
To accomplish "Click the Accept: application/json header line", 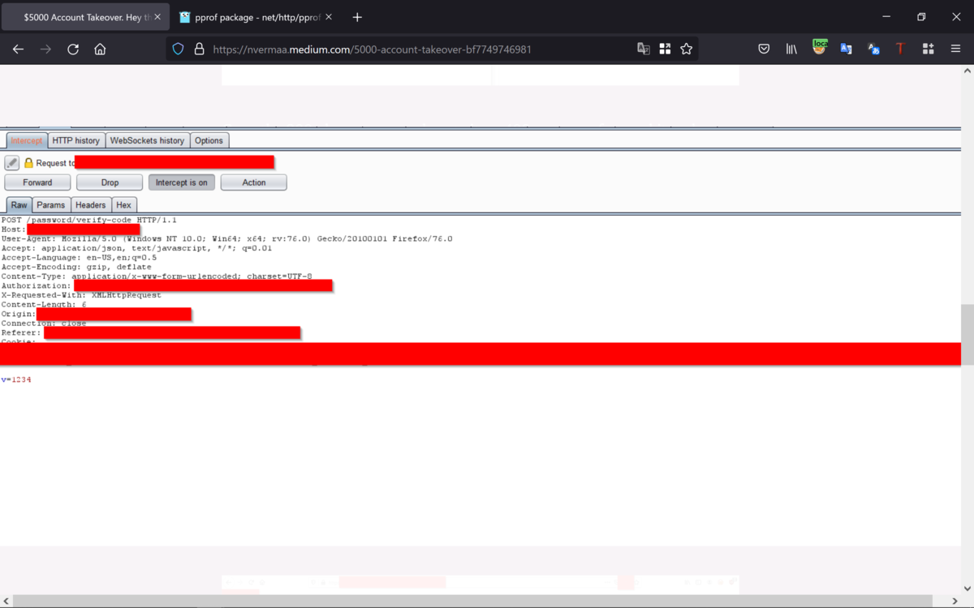I will [137, 249].
